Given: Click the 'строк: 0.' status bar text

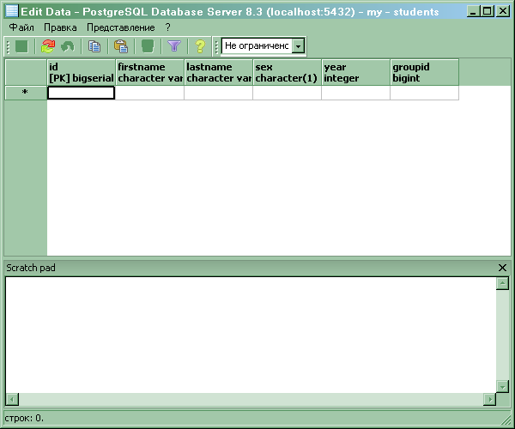Looking at the screenshot, I should click(24, 418).
